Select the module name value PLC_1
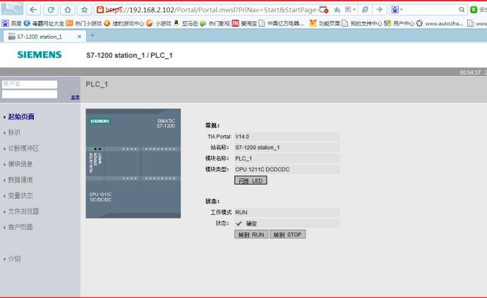The height and width of the screenshot is (298, 487). [x=243, y=159]
